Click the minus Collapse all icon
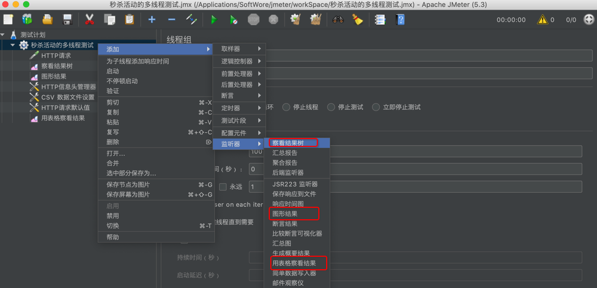597x288 pixels. pyautogui.click(x=172, y=19)
